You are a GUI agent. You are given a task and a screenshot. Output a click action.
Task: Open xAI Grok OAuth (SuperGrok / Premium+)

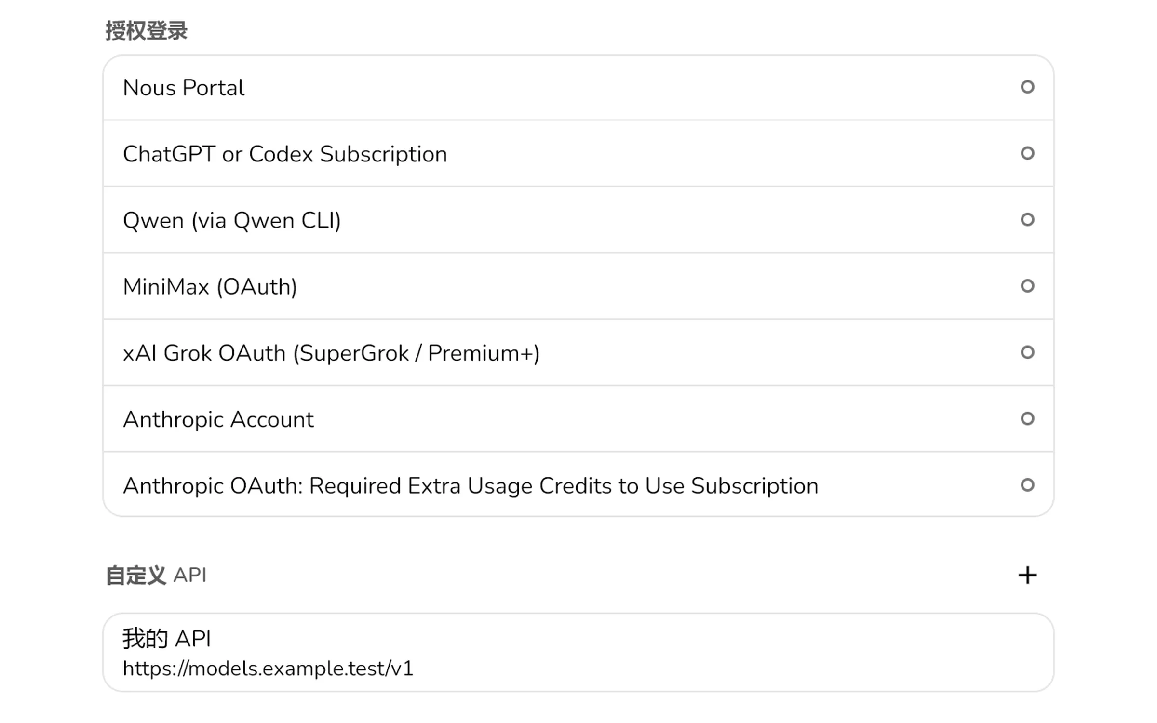[578, 353]
